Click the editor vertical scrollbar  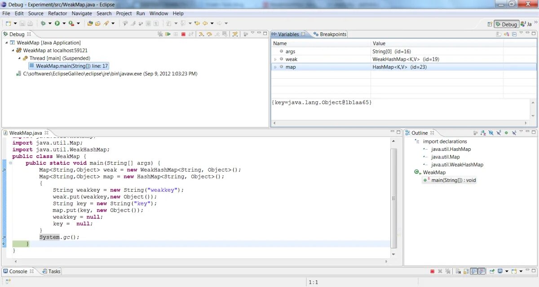(394, 198)
